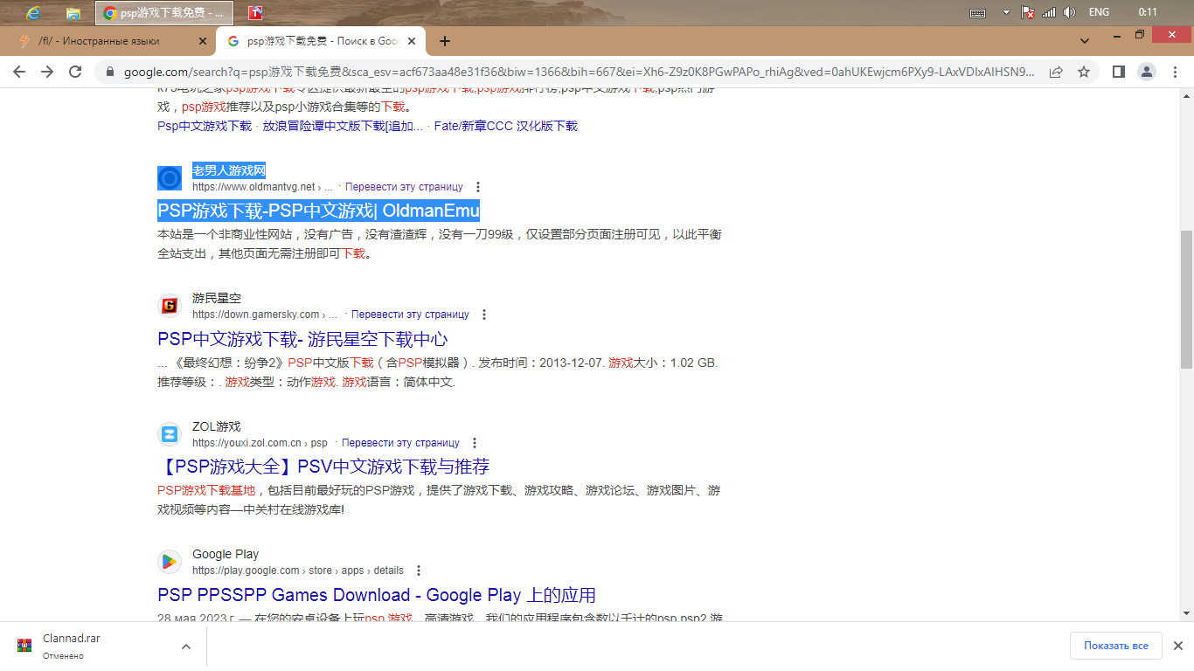This screenshot has width=1194, height=671.
Task: Click the Google Play favicon icon
Action: click(170, 562)
